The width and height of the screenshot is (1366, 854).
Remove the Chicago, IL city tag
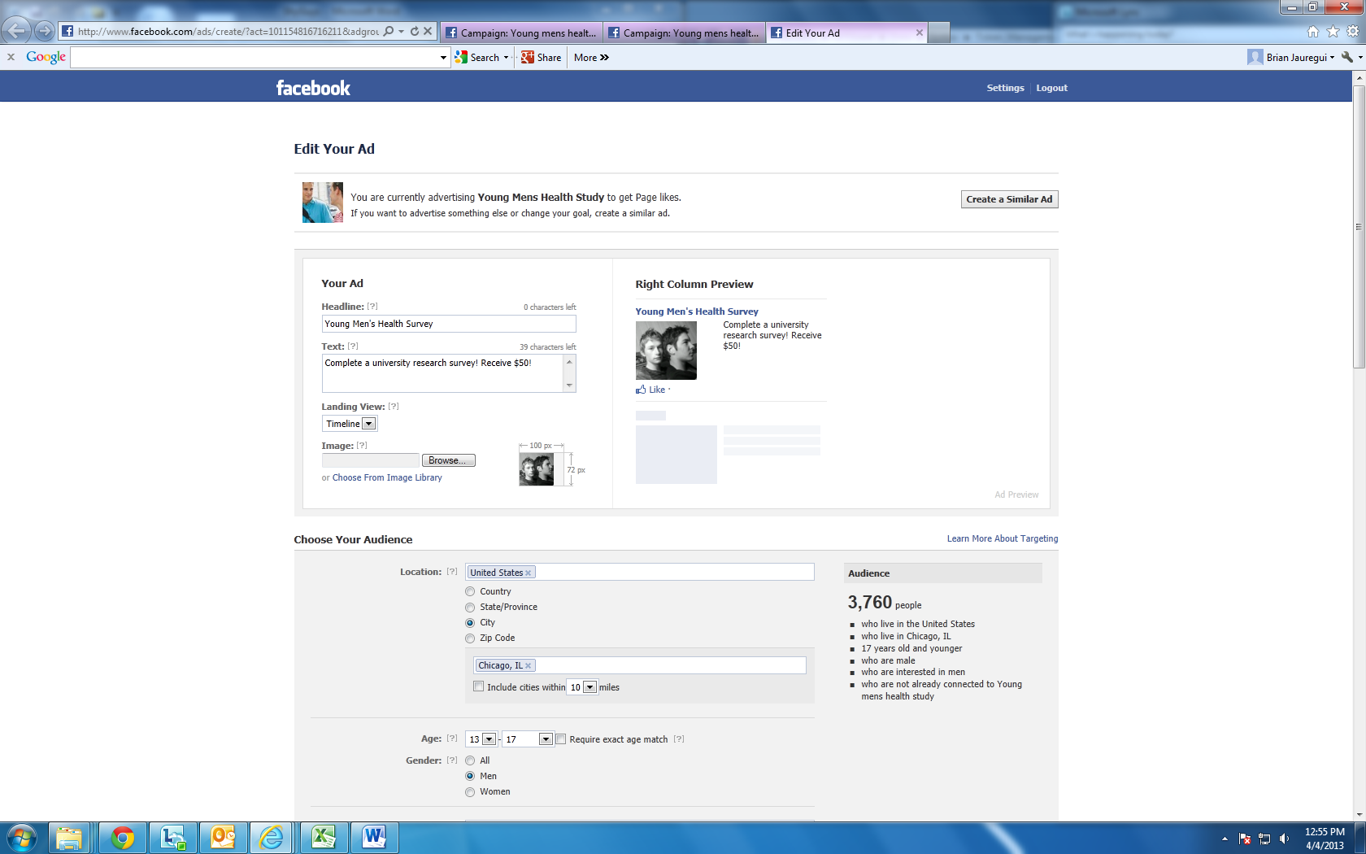coord(528,666)
